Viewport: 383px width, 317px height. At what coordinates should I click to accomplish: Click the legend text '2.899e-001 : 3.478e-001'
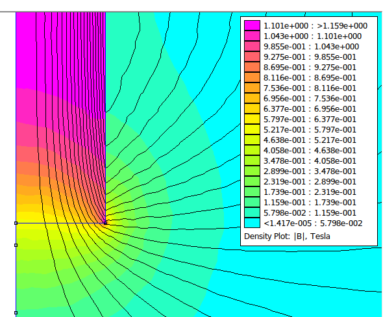310,171
